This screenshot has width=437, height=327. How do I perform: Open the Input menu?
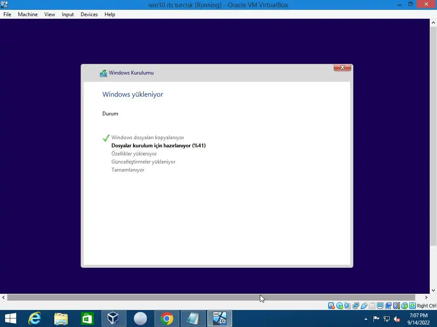pyautogui.click(x=68, y=14)
